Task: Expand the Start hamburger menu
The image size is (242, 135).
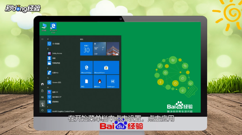Action: [42, 39]
